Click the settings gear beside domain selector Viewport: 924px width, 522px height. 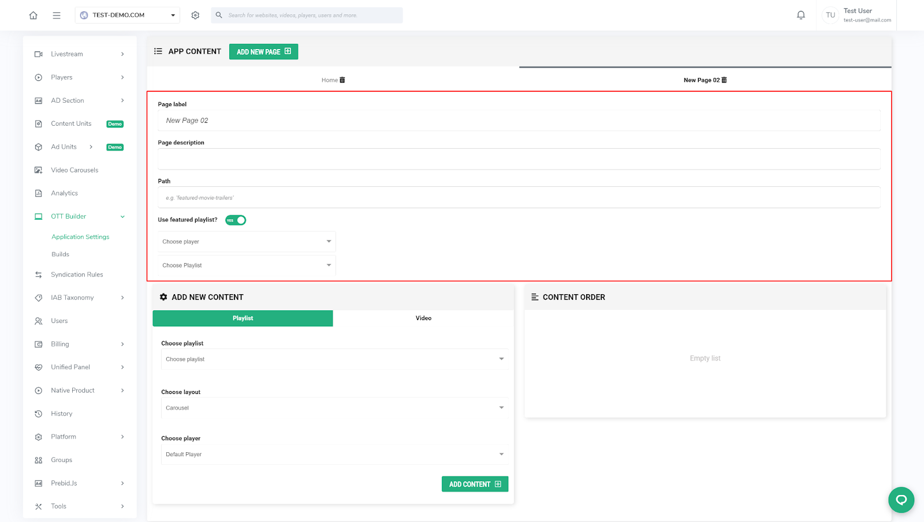tap(195, 16)
